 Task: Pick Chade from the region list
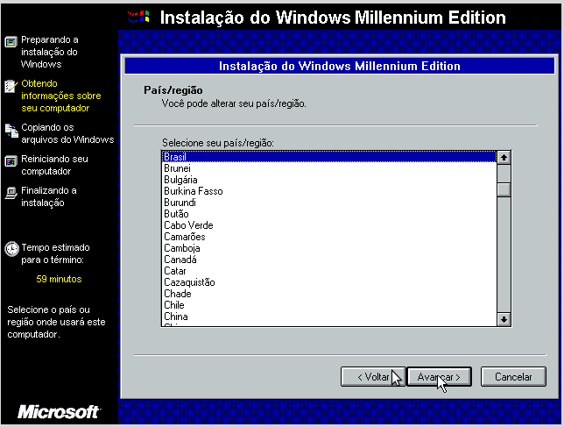coord(329,294)
